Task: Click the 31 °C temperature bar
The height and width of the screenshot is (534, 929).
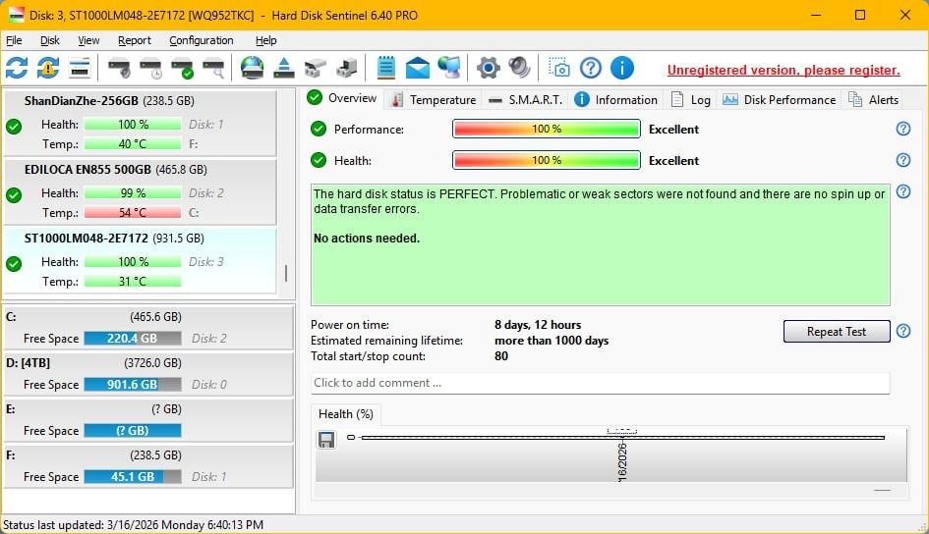Action: click(133, 281)
